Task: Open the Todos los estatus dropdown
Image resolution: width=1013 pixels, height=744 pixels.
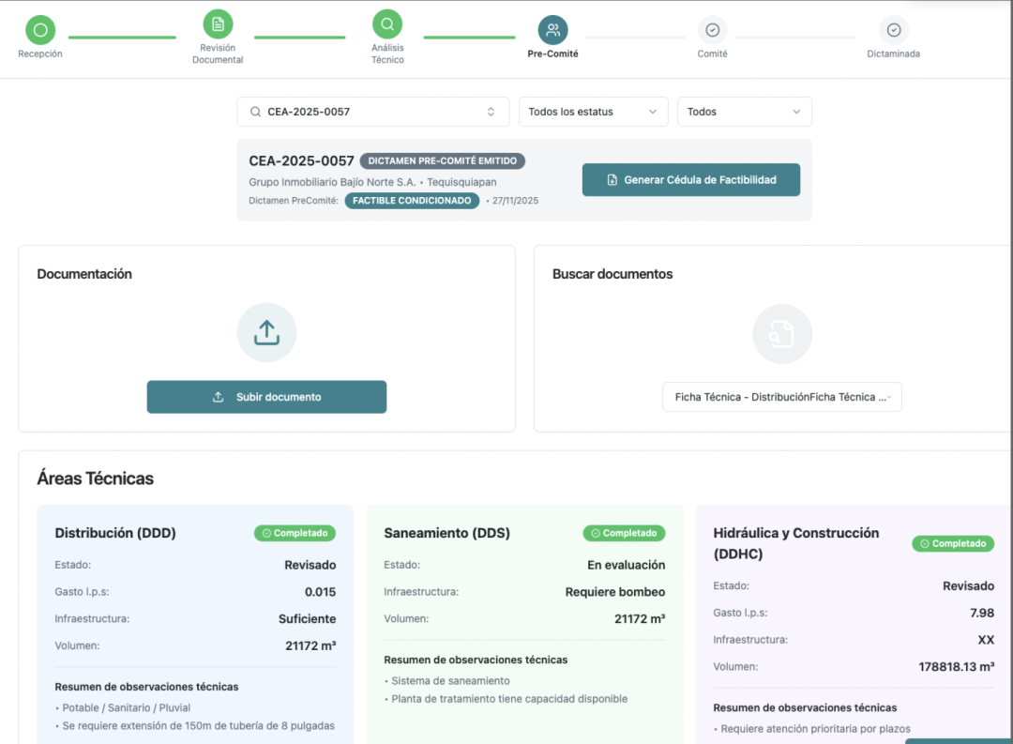Action: click(593, 112)
